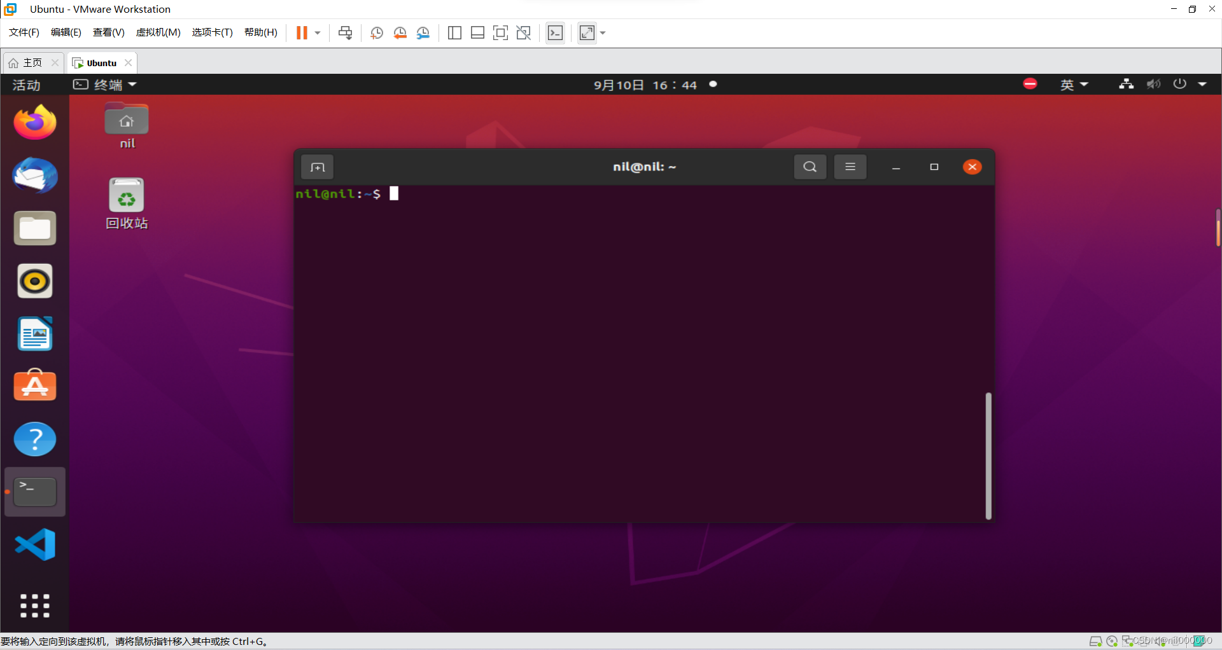Open the 编辑(E) menu
The height and width of the screenshot is (650, 1222).
coord(66,32)
